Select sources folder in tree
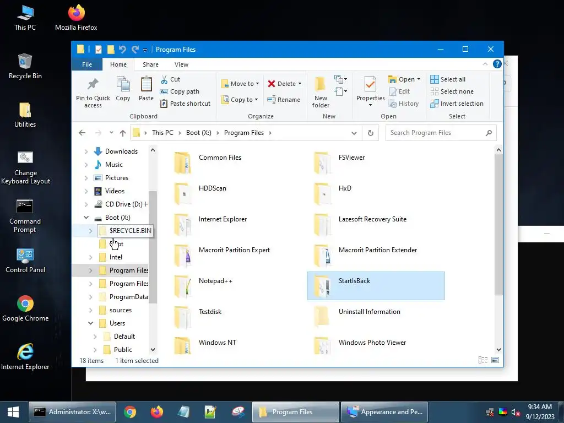 [x=121, y=310]
